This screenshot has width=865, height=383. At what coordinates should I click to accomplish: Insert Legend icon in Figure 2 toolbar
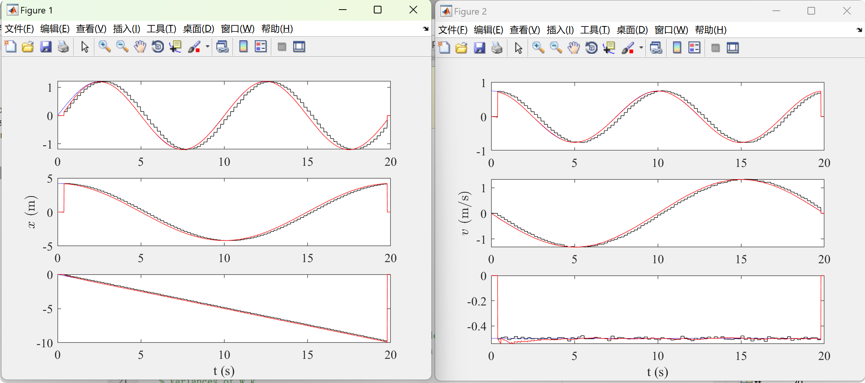tap(694, 48)
